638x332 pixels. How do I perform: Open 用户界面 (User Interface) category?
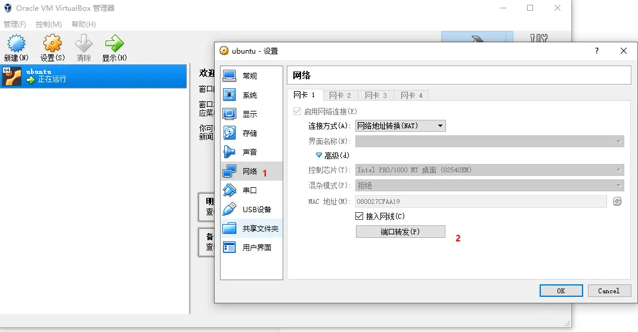coord(252,247)
